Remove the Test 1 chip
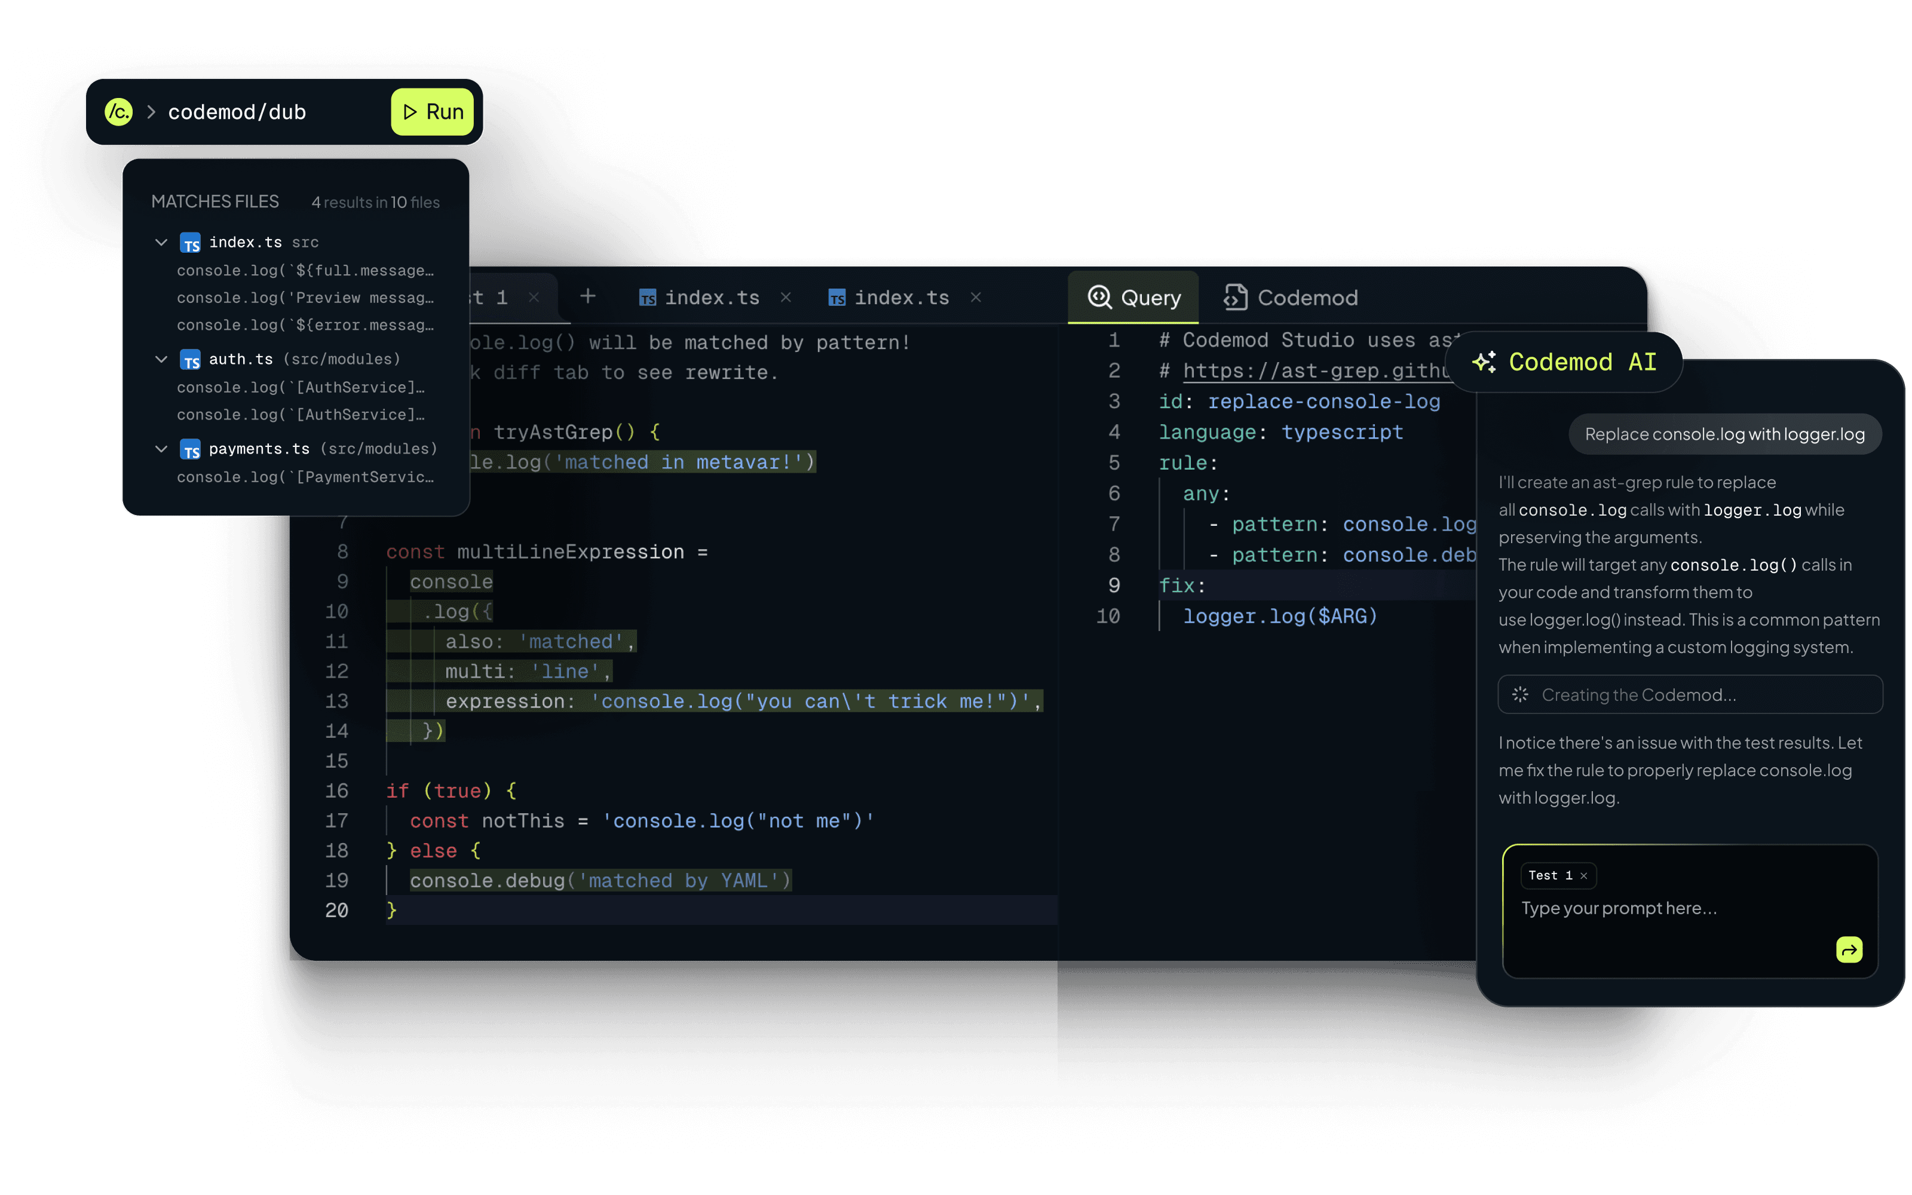Viewport: 1912px width, 1195px height. coord(1583,876)
